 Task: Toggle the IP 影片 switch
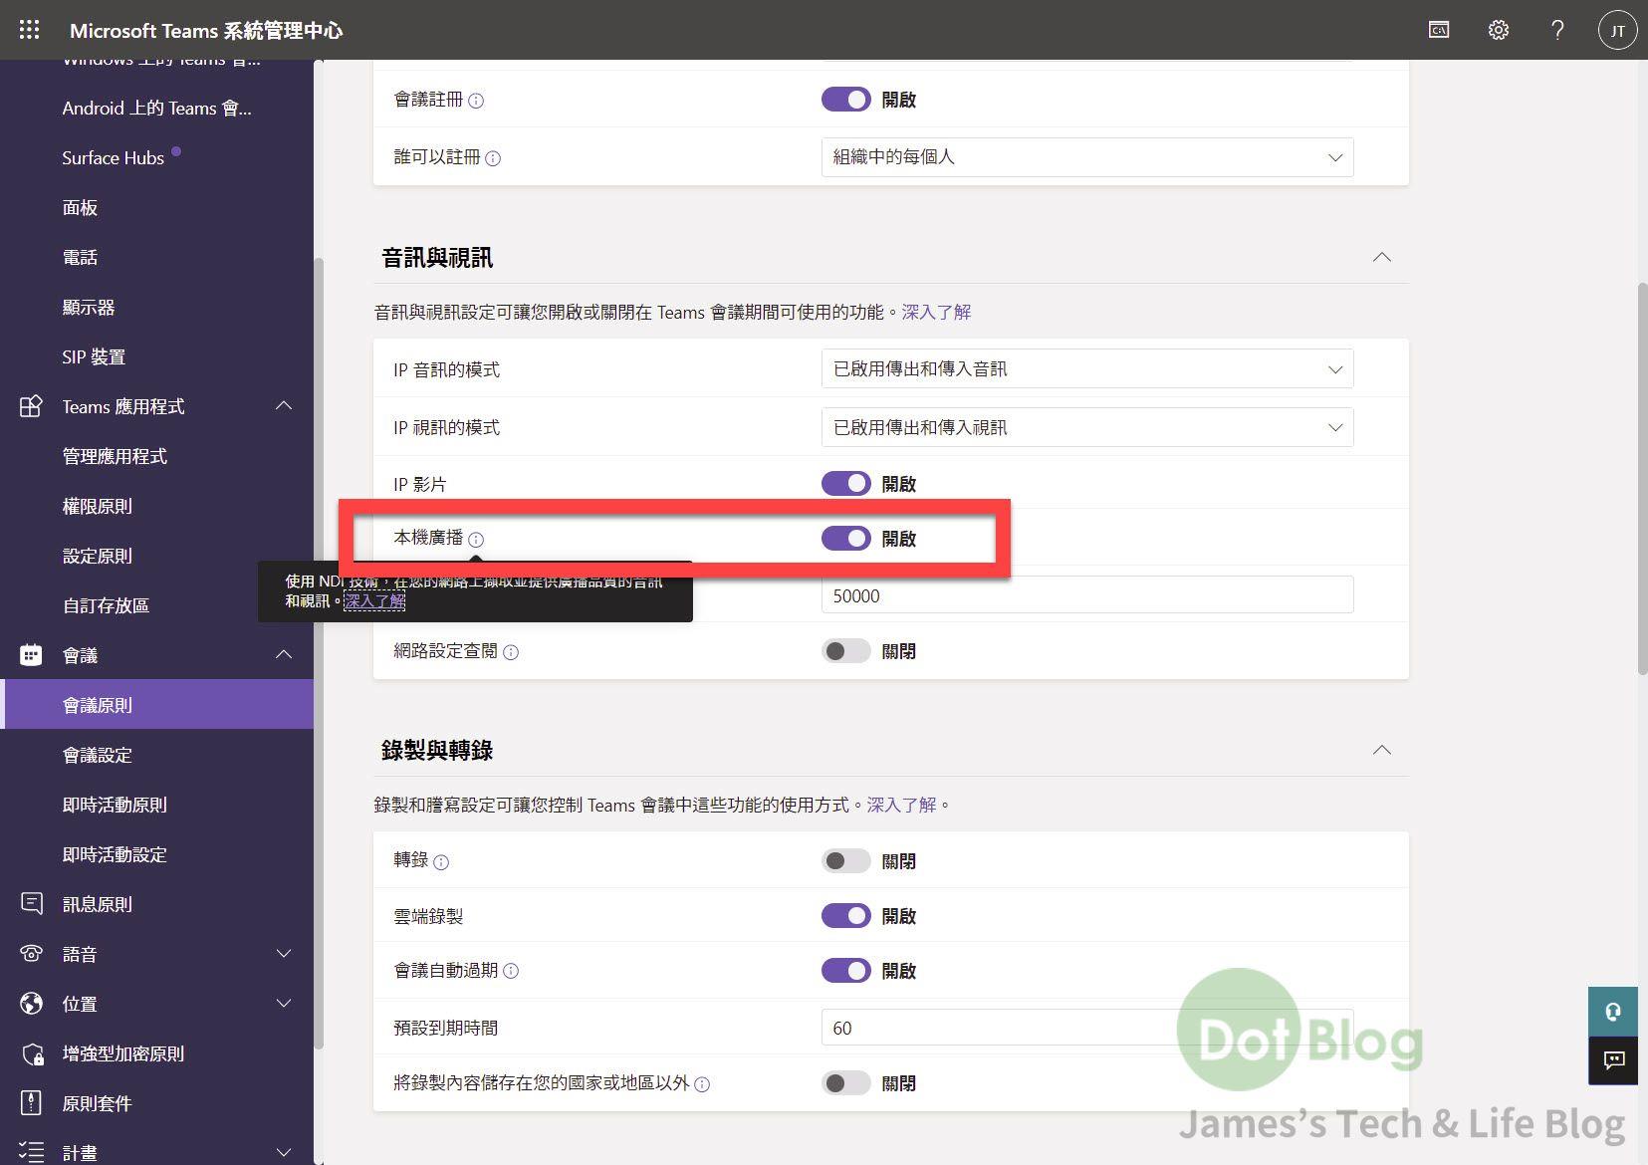pyautogui.click(x=845, y=483)
